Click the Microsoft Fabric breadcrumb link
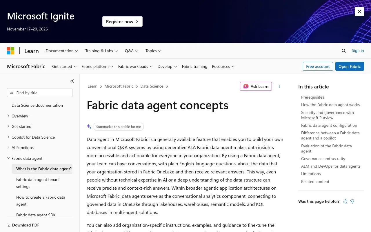Image resolution: width=371 pixels, height=232 pixels. [x=119, y=86]
